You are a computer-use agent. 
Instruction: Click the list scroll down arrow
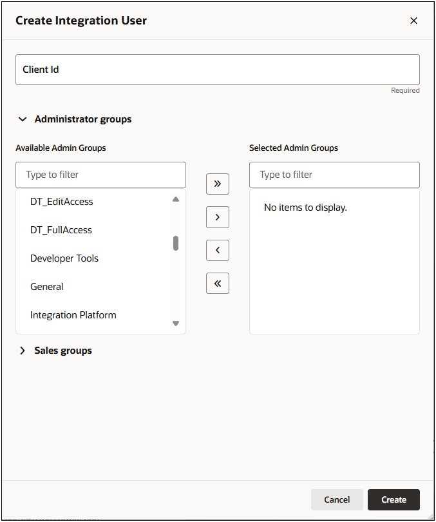(176, 324)
